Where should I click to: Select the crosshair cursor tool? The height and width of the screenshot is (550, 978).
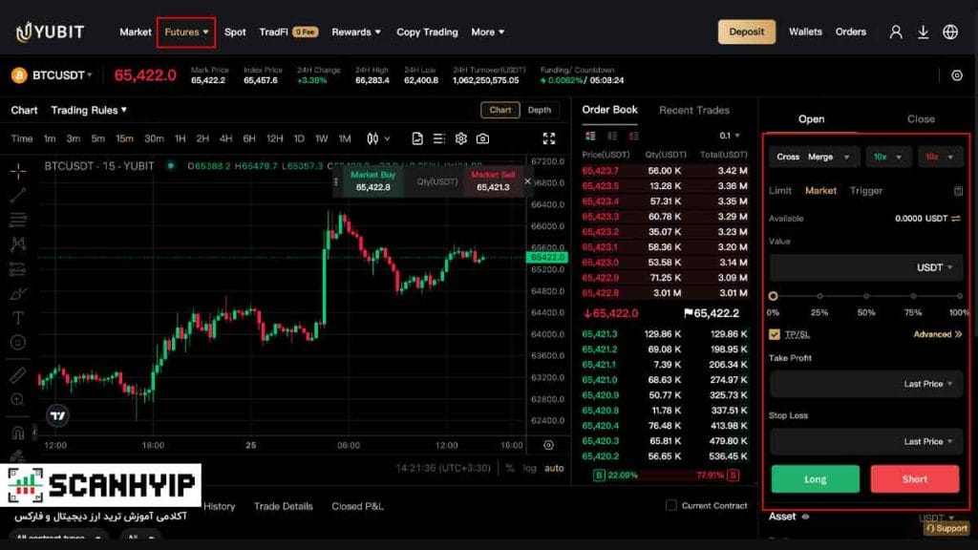18,171
